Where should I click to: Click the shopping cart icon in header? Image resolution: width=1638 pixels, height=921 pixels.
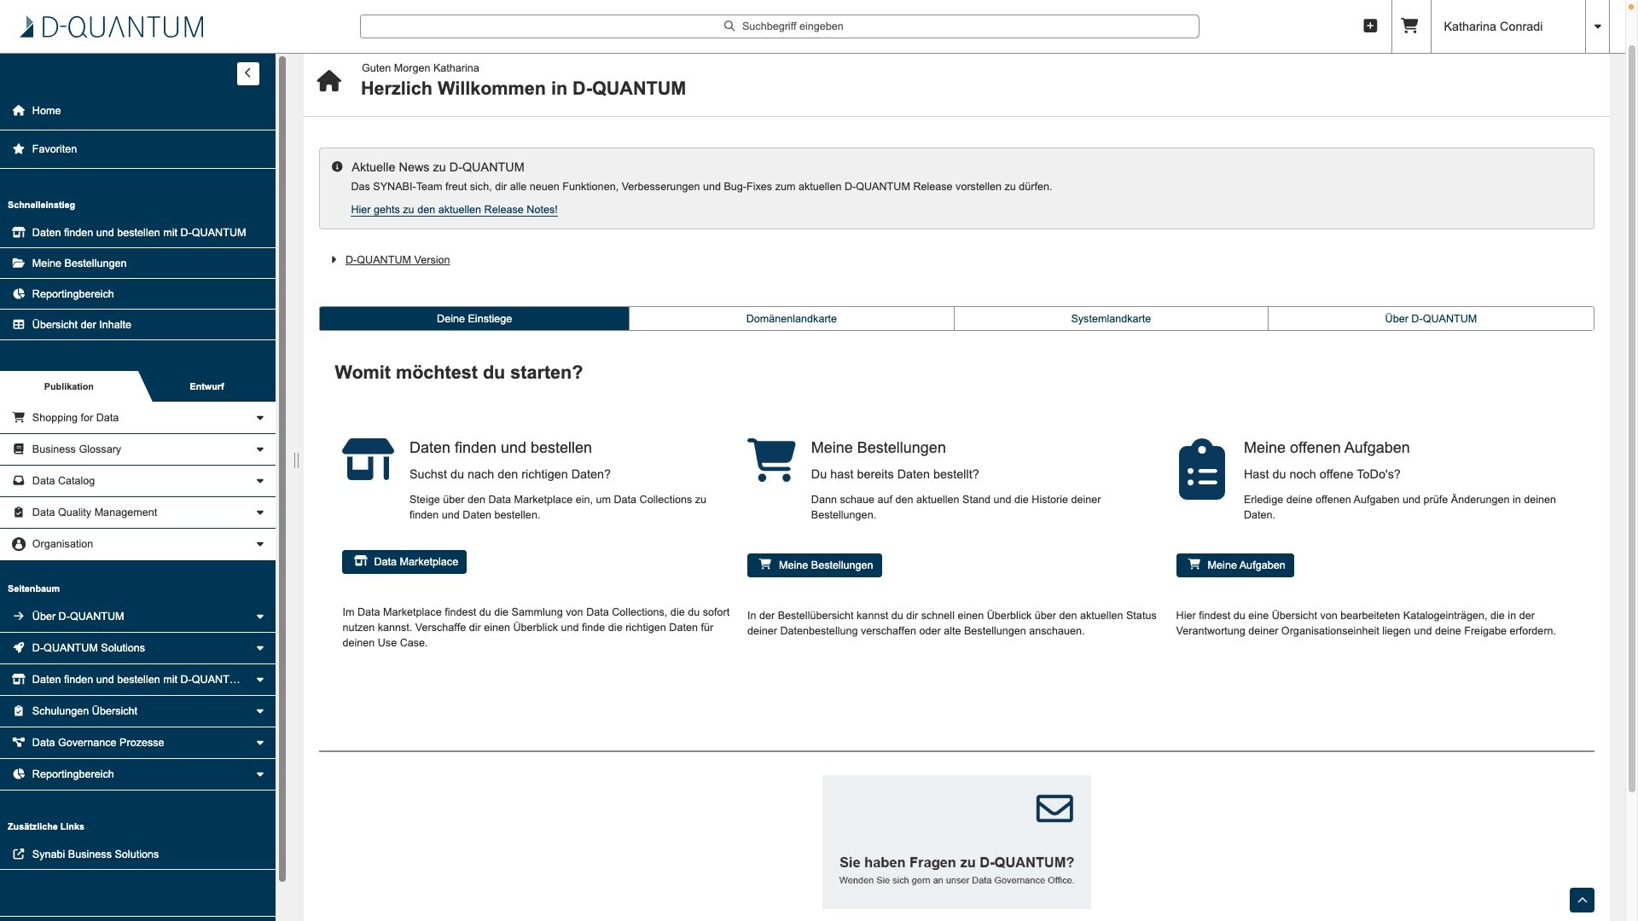point(1409,26)
